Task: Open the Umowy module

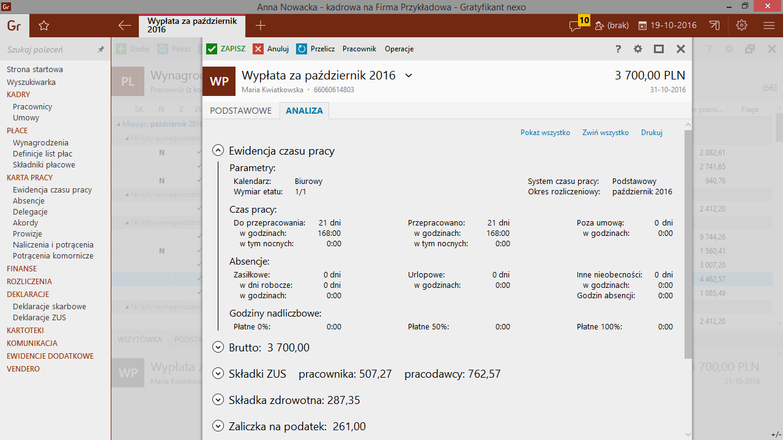Action: 26,118
